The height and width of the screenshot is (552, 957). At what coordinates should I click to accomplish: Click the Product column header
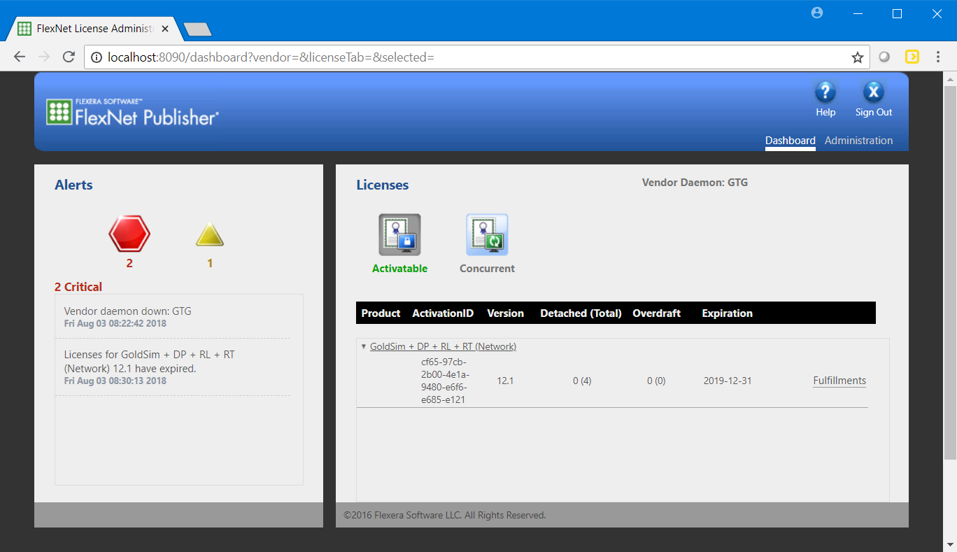pos(381,313)
